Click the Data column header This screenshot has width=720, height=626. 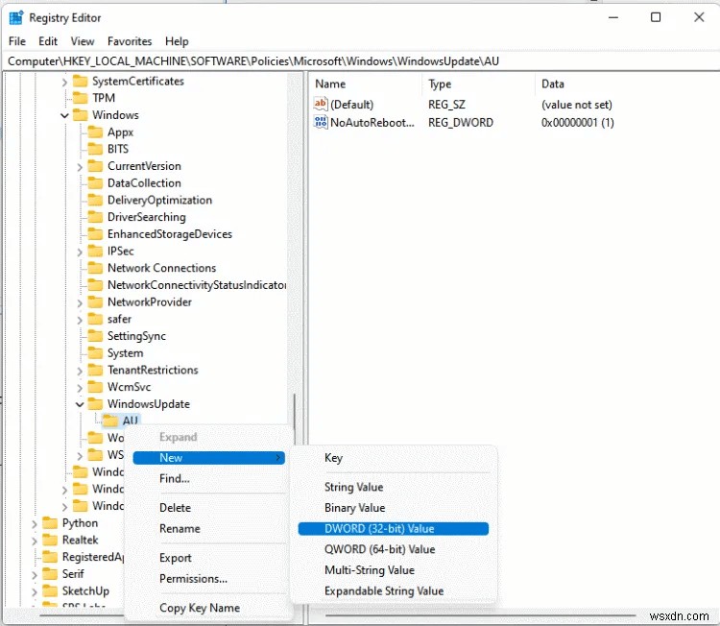[625, 84]
